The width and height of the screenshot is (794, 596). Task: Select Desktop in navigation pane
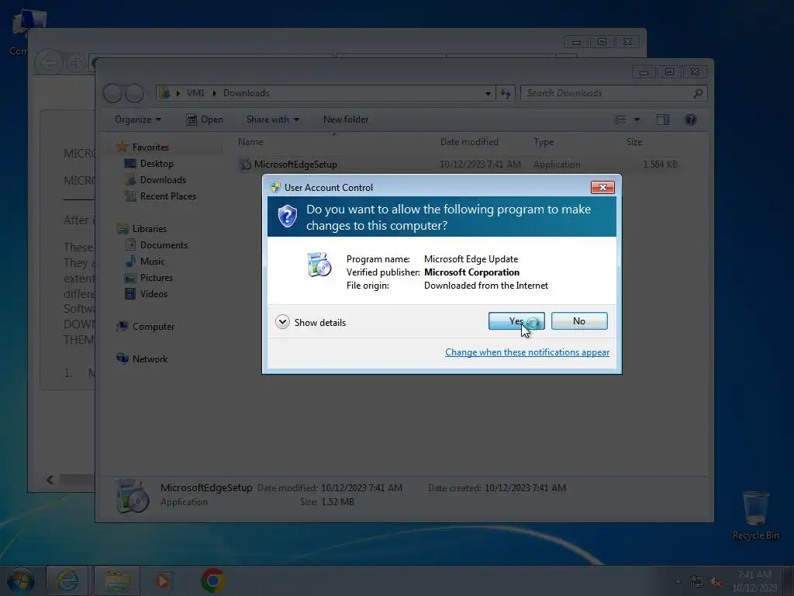pyautogui.click(x=157, y=164)
